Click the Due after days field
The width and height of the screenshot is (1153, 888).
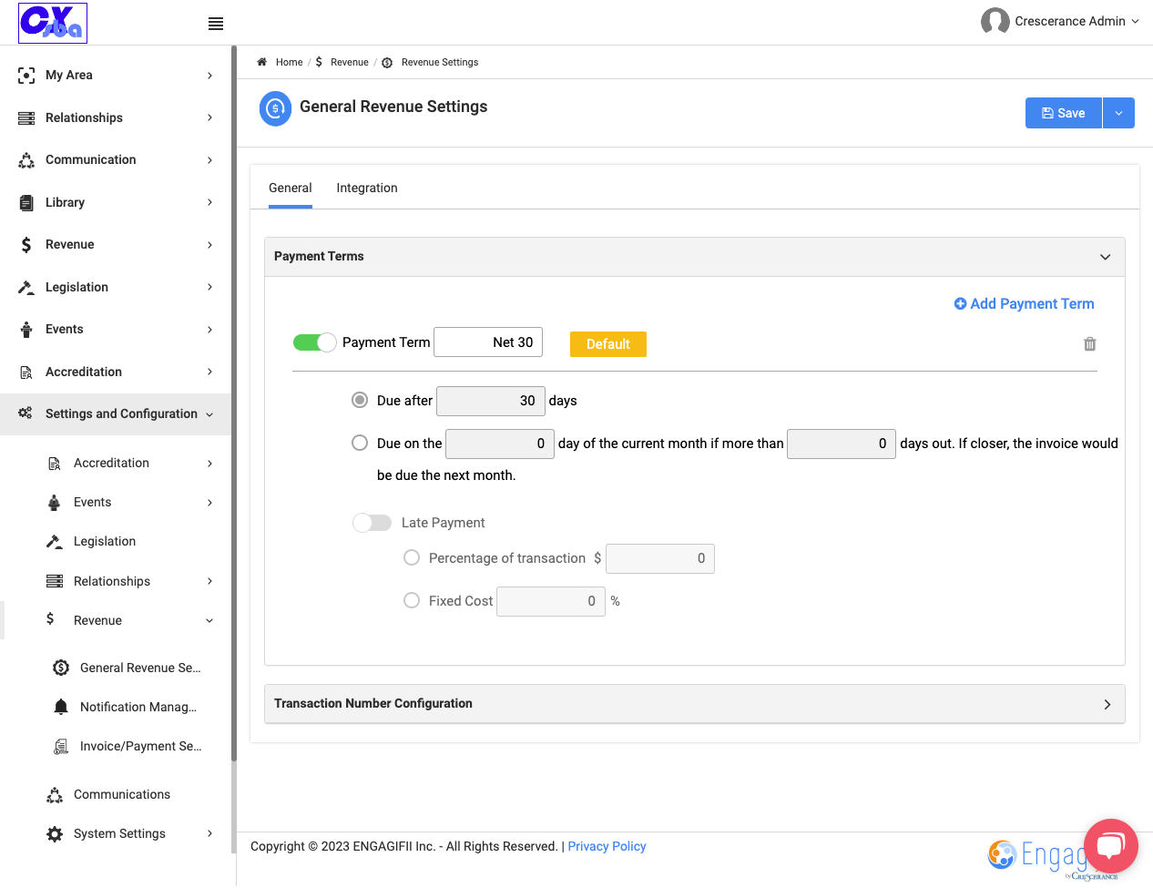coord(491,401)
